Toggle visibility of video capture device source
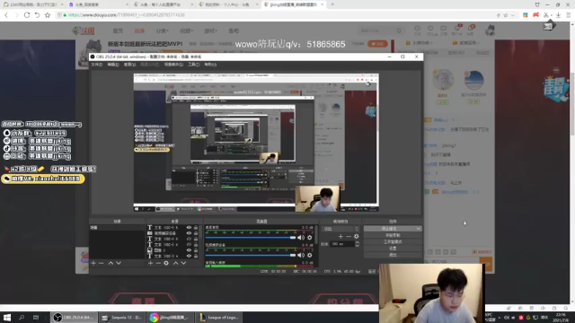The width and height of the screenshot is (575, 323). [x=189, y=233]
